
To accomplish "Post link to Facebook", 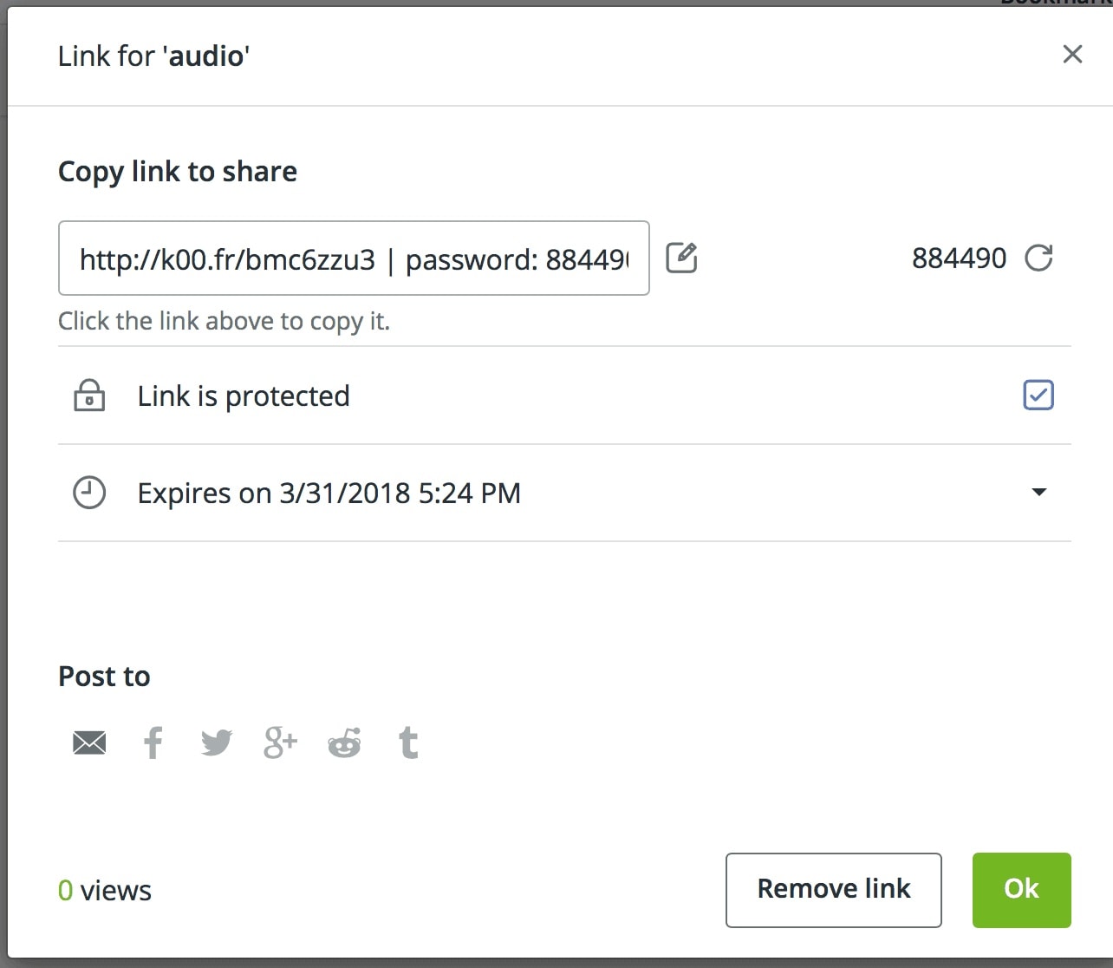I will (153, 742).
